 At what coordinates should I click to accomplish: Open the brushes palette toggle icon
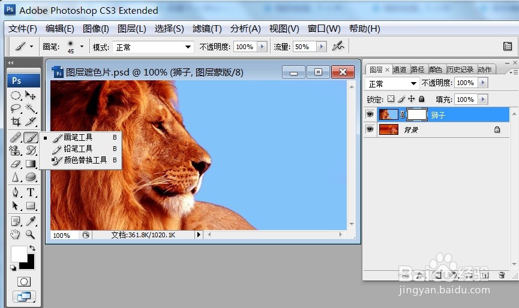pos(508,46)
